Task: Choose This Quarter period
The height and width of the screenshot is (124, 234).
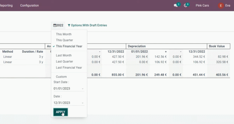Action: coord(65,40)
